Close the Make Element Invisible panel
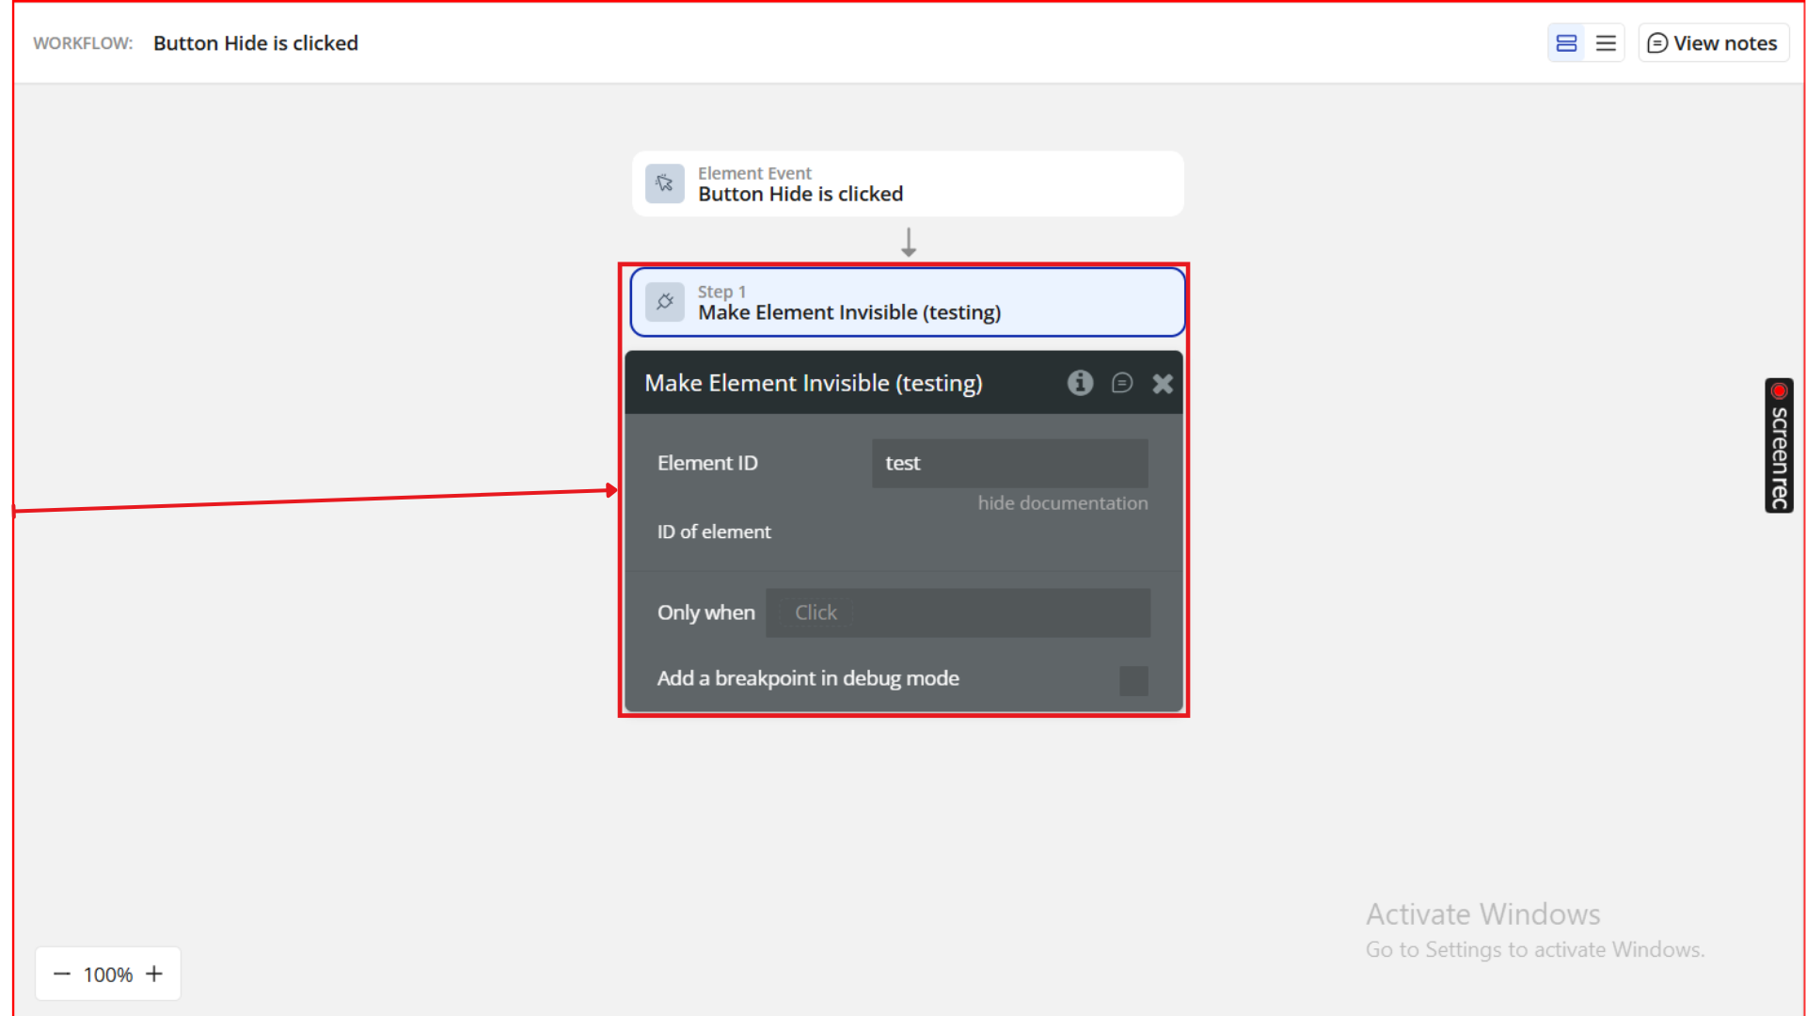 tap(1163, 384)
